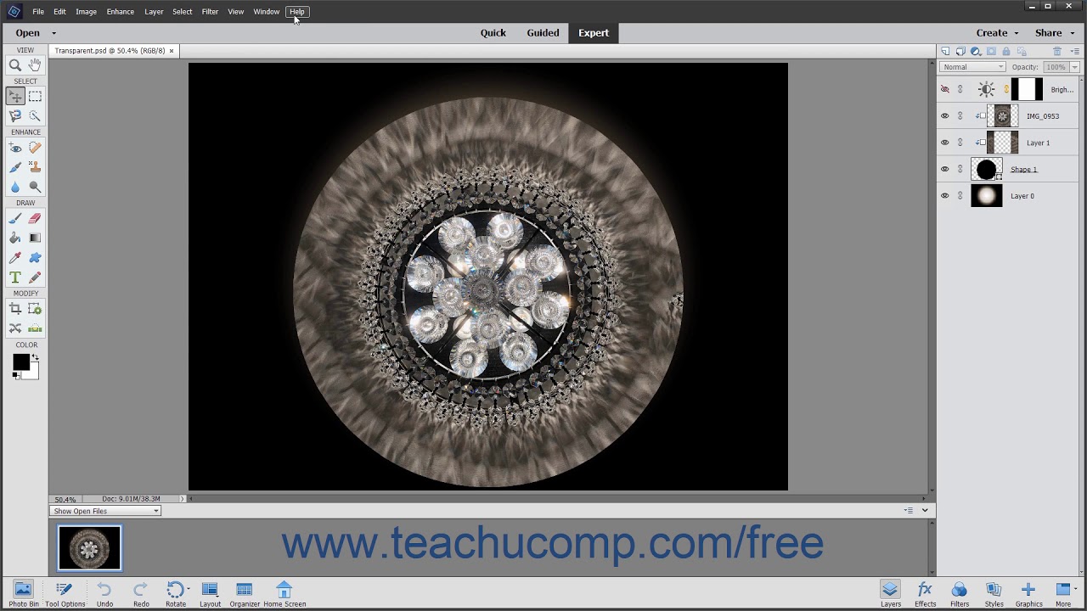Open the Organizer
Screen dimensions: 1087x611
click(245, 594)
